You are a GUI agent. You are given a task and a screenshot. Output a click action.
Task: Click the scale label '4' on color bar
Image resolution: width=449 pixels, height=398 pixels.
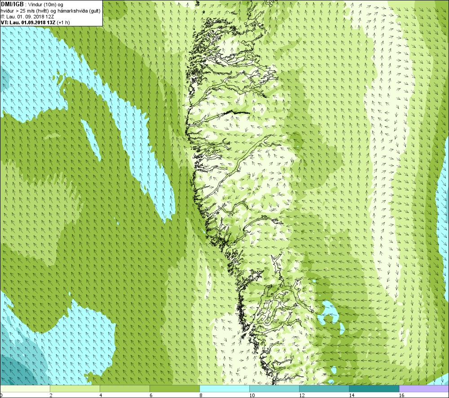[x=101, y=395]
